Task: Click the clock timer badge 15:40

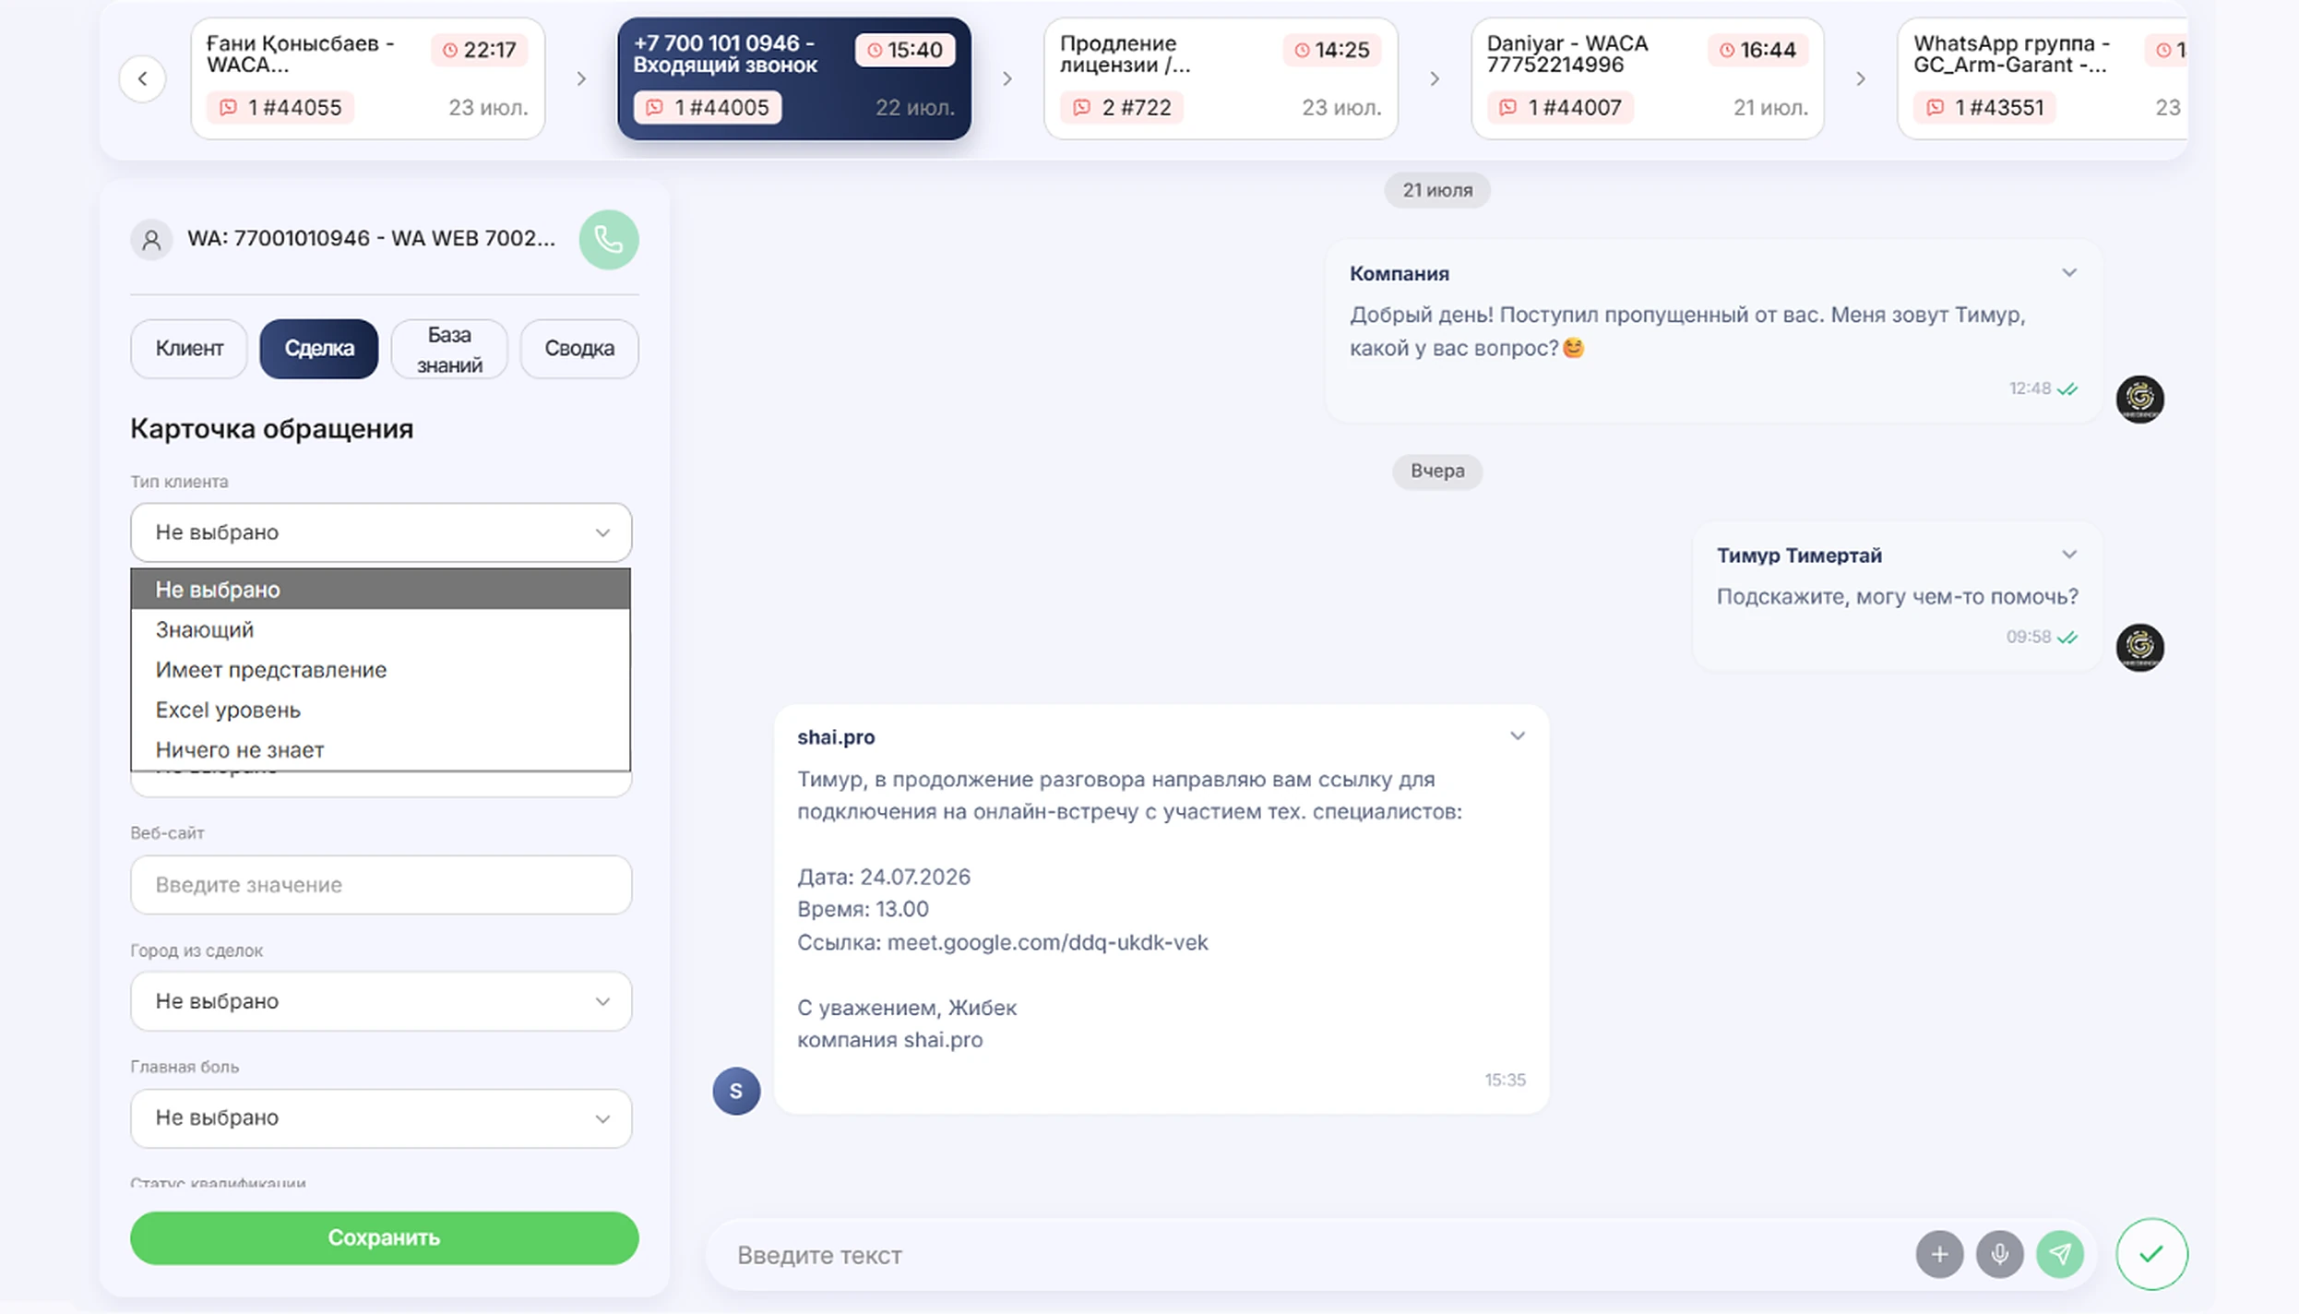Action: pyautogui.click(x=905, y=50)
